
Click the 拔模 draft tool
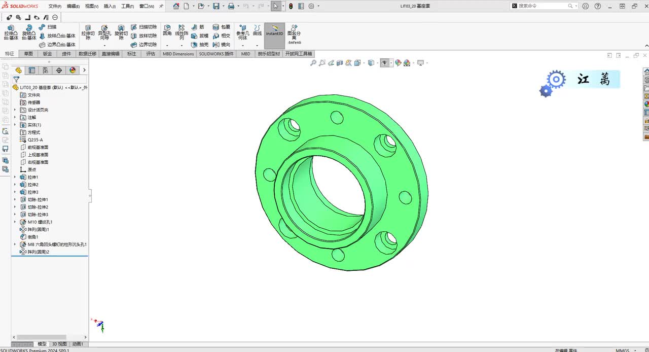(x=200, y=36)
